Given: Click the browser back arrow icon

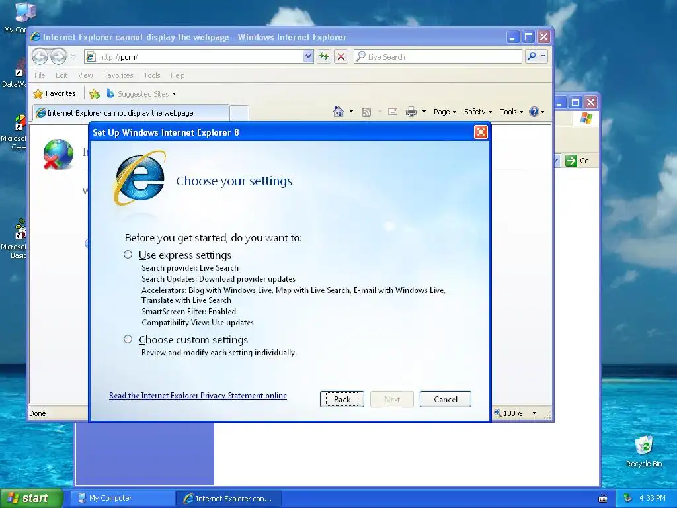Looking at the screenshot, I should tap(40, 56).
